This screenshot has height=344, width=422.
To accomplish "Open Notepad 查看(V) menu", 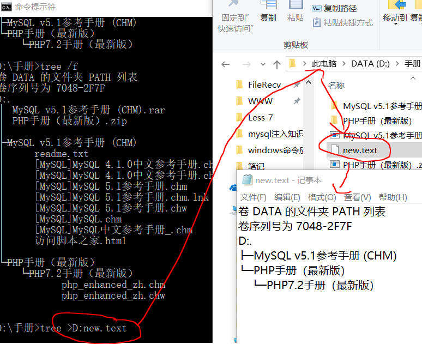I will pos(358,197).
